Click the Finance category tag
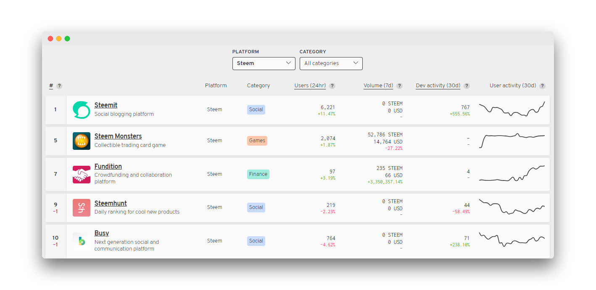The width and height of the screenshot is (596, 290). [x=258, y=174]
